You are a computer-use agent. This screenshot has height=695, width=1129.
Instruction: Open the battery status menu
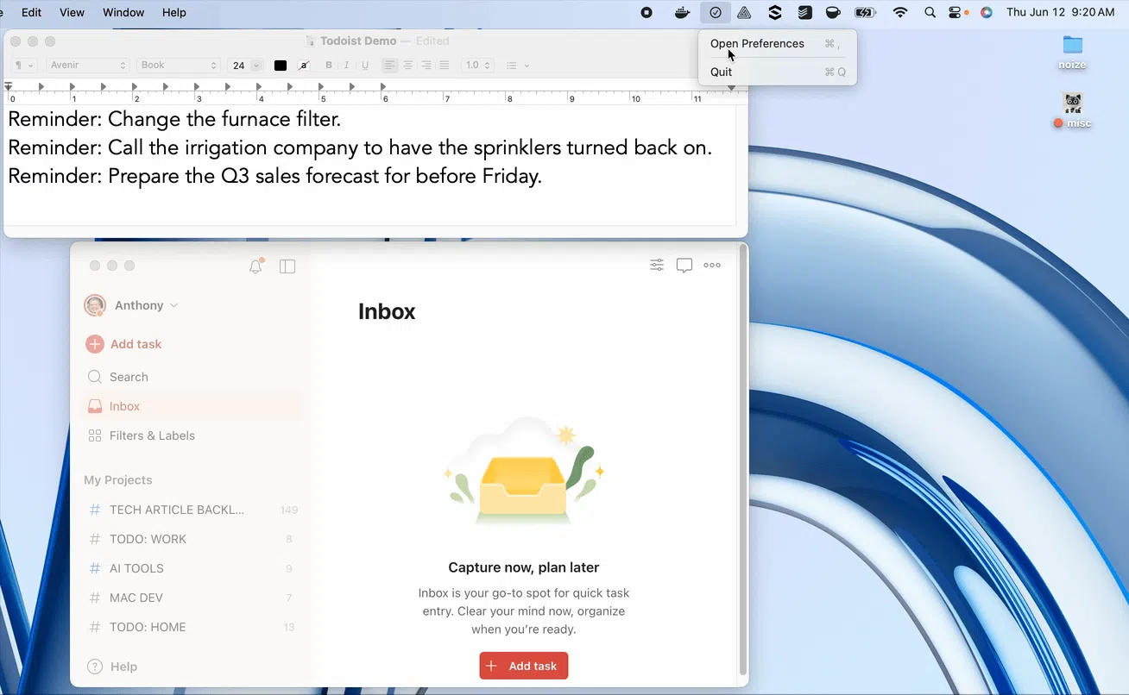click(865, 12)
